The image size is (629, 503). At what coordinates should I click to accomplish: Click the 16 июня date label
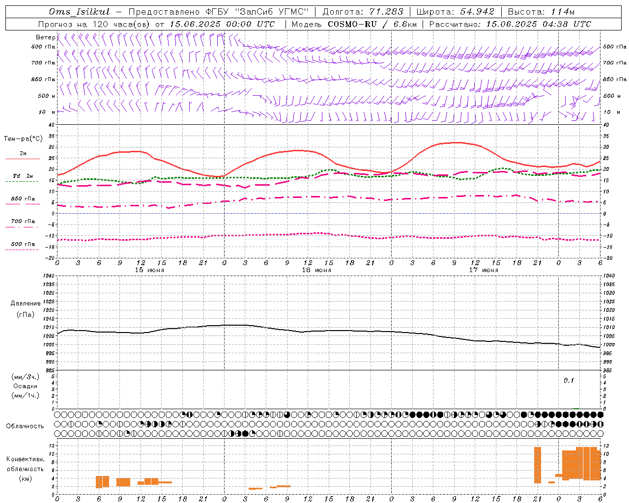point(316,270)
